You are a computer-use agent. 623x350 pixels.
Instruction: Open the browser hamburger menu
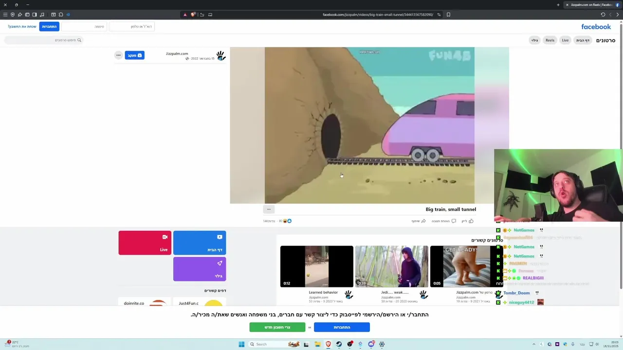point(5,15)
